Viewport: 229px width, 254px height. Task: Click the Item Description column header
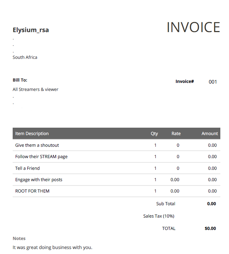click(x=32, y=133)
